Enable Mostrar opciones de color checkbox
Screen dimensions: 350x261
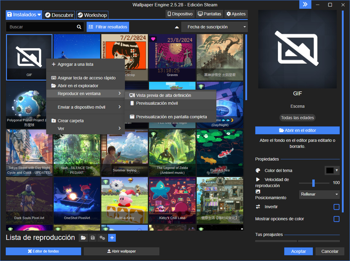336,219
